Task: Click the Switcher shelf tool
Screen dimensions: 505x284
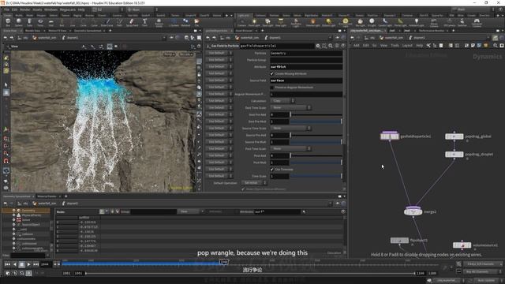Action: [x=462, y=22]
